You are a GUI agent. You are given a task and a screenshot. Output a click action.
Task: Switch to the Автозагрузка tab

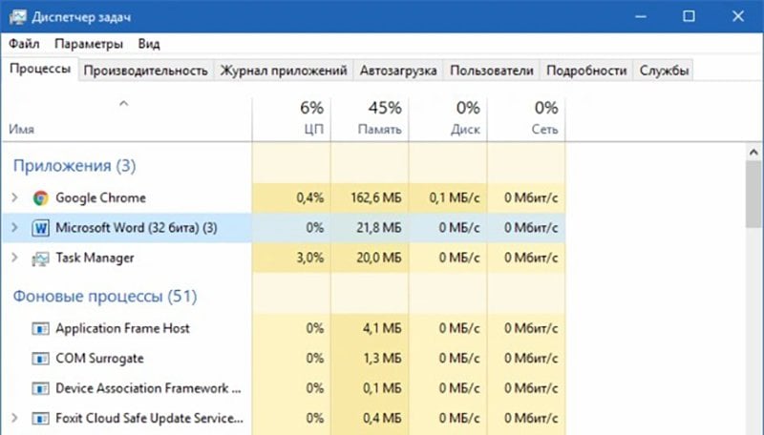(x=398, y=71)
